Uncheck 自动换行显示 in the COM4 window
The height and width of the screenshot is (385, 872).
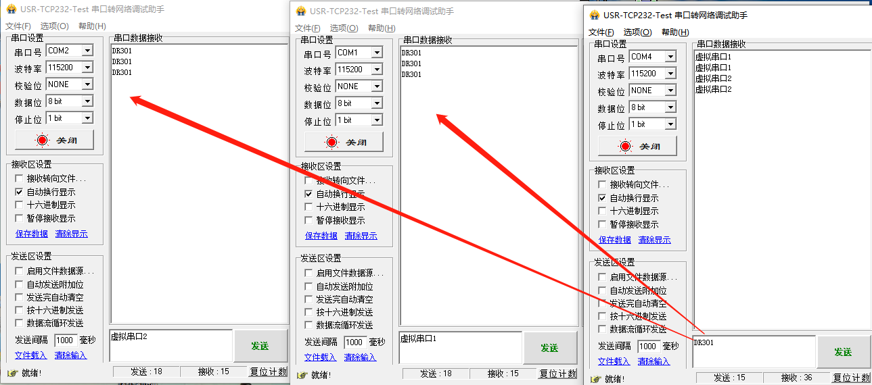point(603,199)
